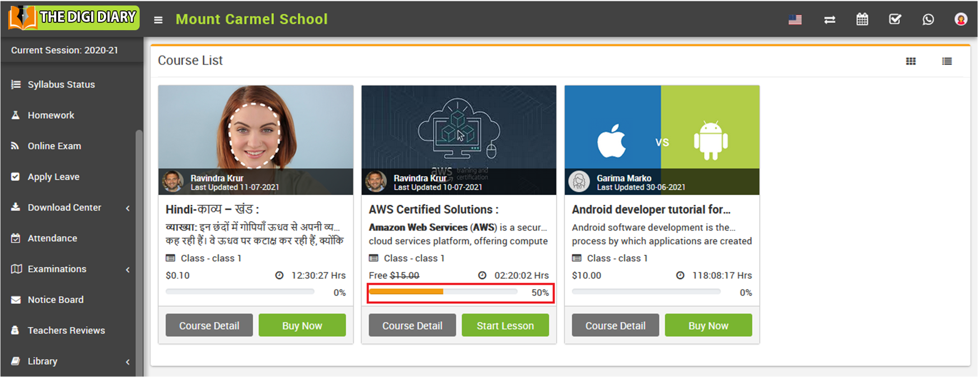
Task: Click the checkmark task icon in header
Action: pos(895,19)
